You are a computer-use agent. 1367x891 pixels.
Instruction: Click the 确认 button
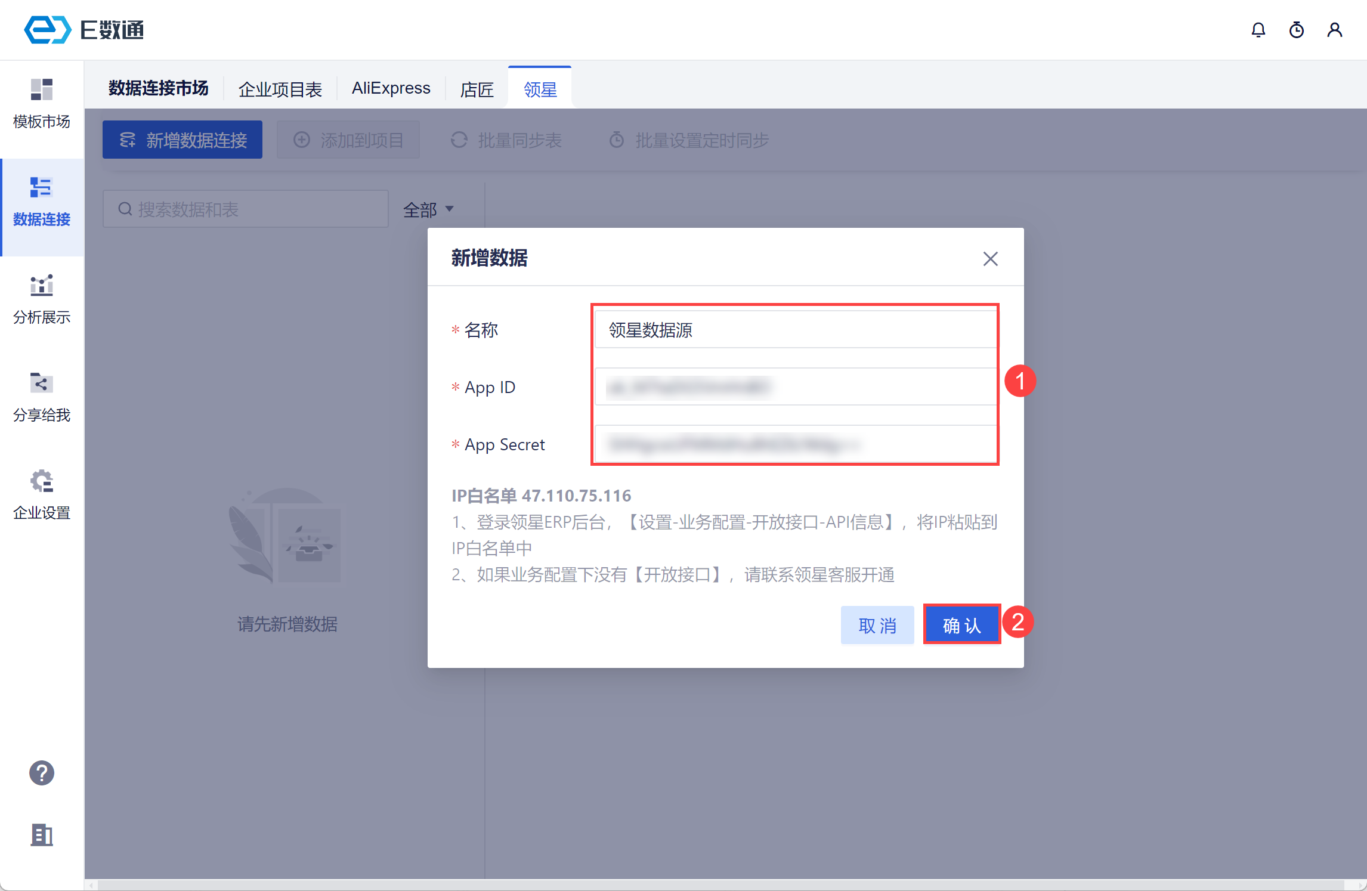pyautogui.click(x=961, y=625)
